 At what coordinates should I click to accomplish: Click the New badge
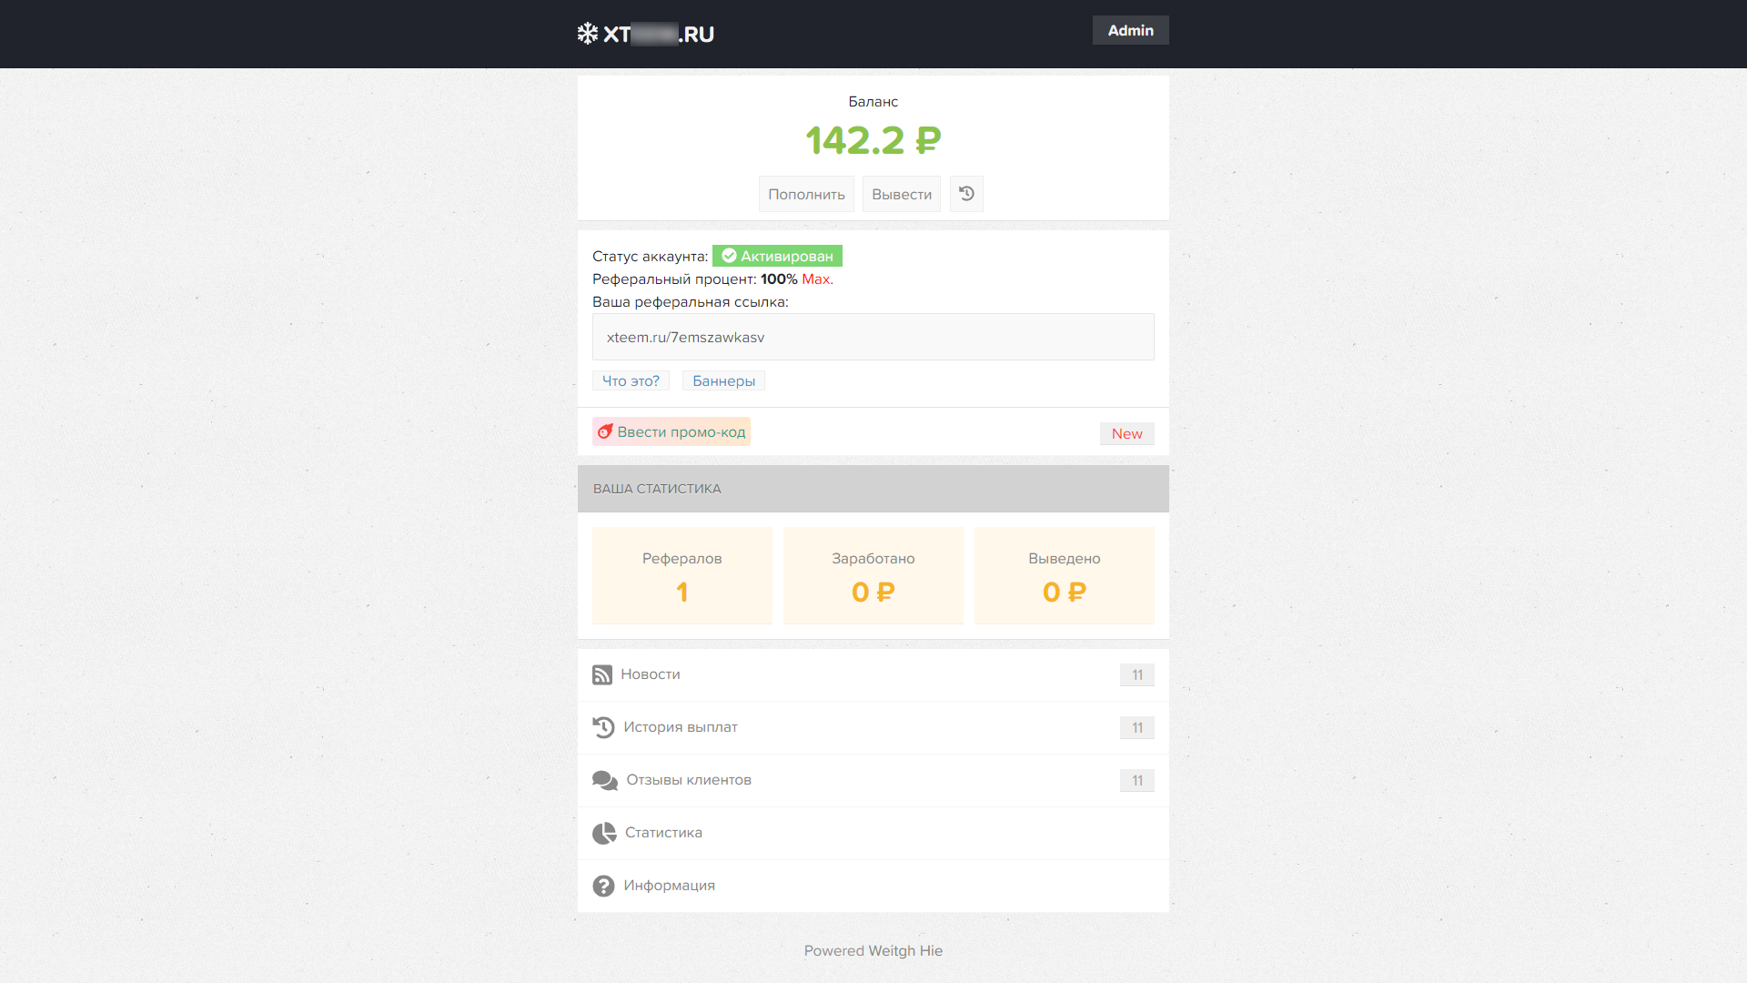point(1126,433)
